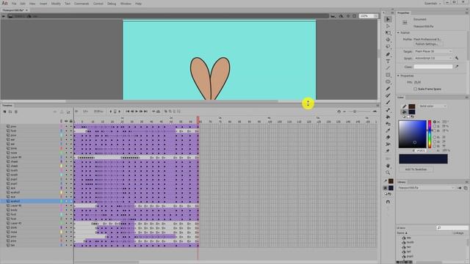The width and height of the screenshot is (470, 264).
Task: Open the File menu
Action: pos(14,4)
